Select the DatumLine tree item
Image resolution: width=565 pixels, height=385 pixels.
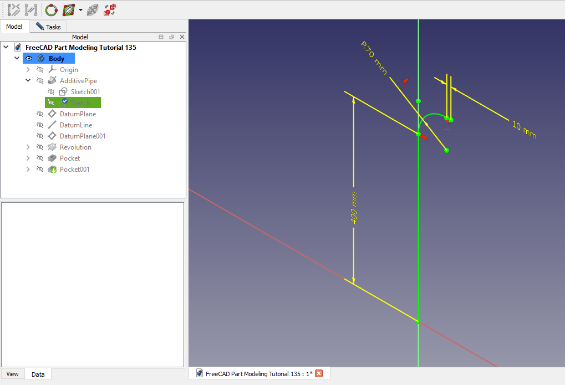click(76, 125)
